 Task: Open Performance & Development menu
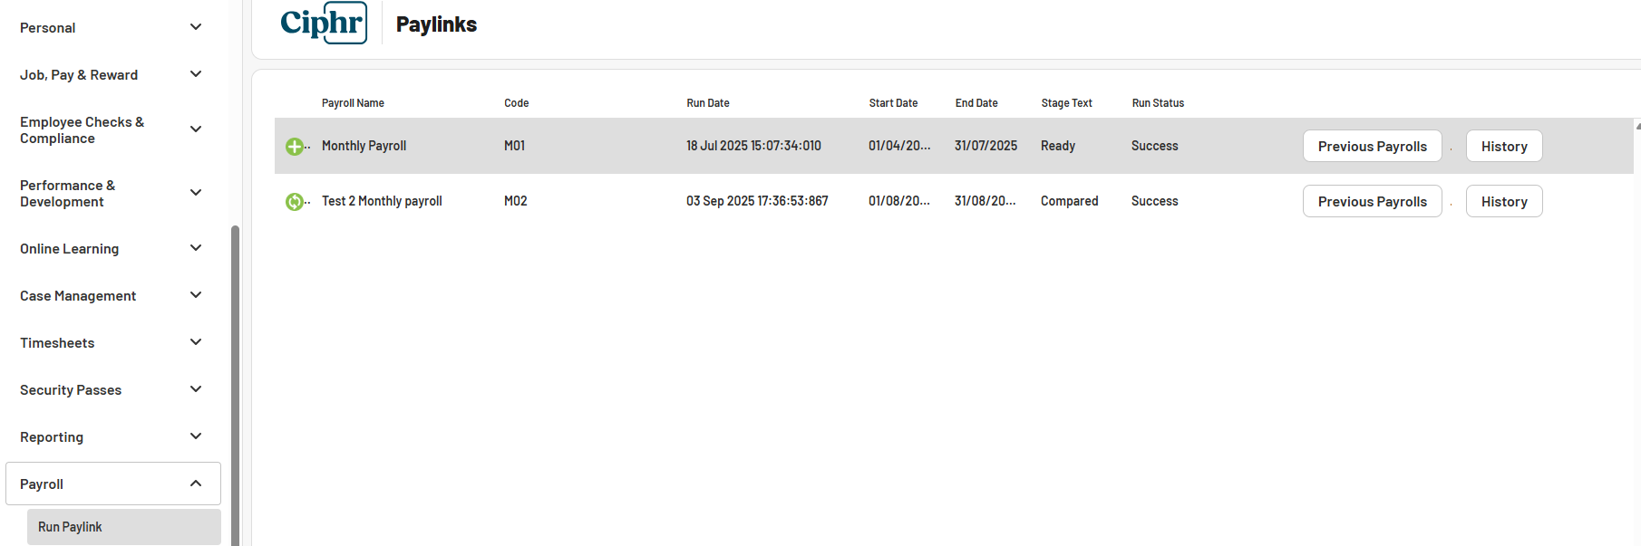click(67, 194)
